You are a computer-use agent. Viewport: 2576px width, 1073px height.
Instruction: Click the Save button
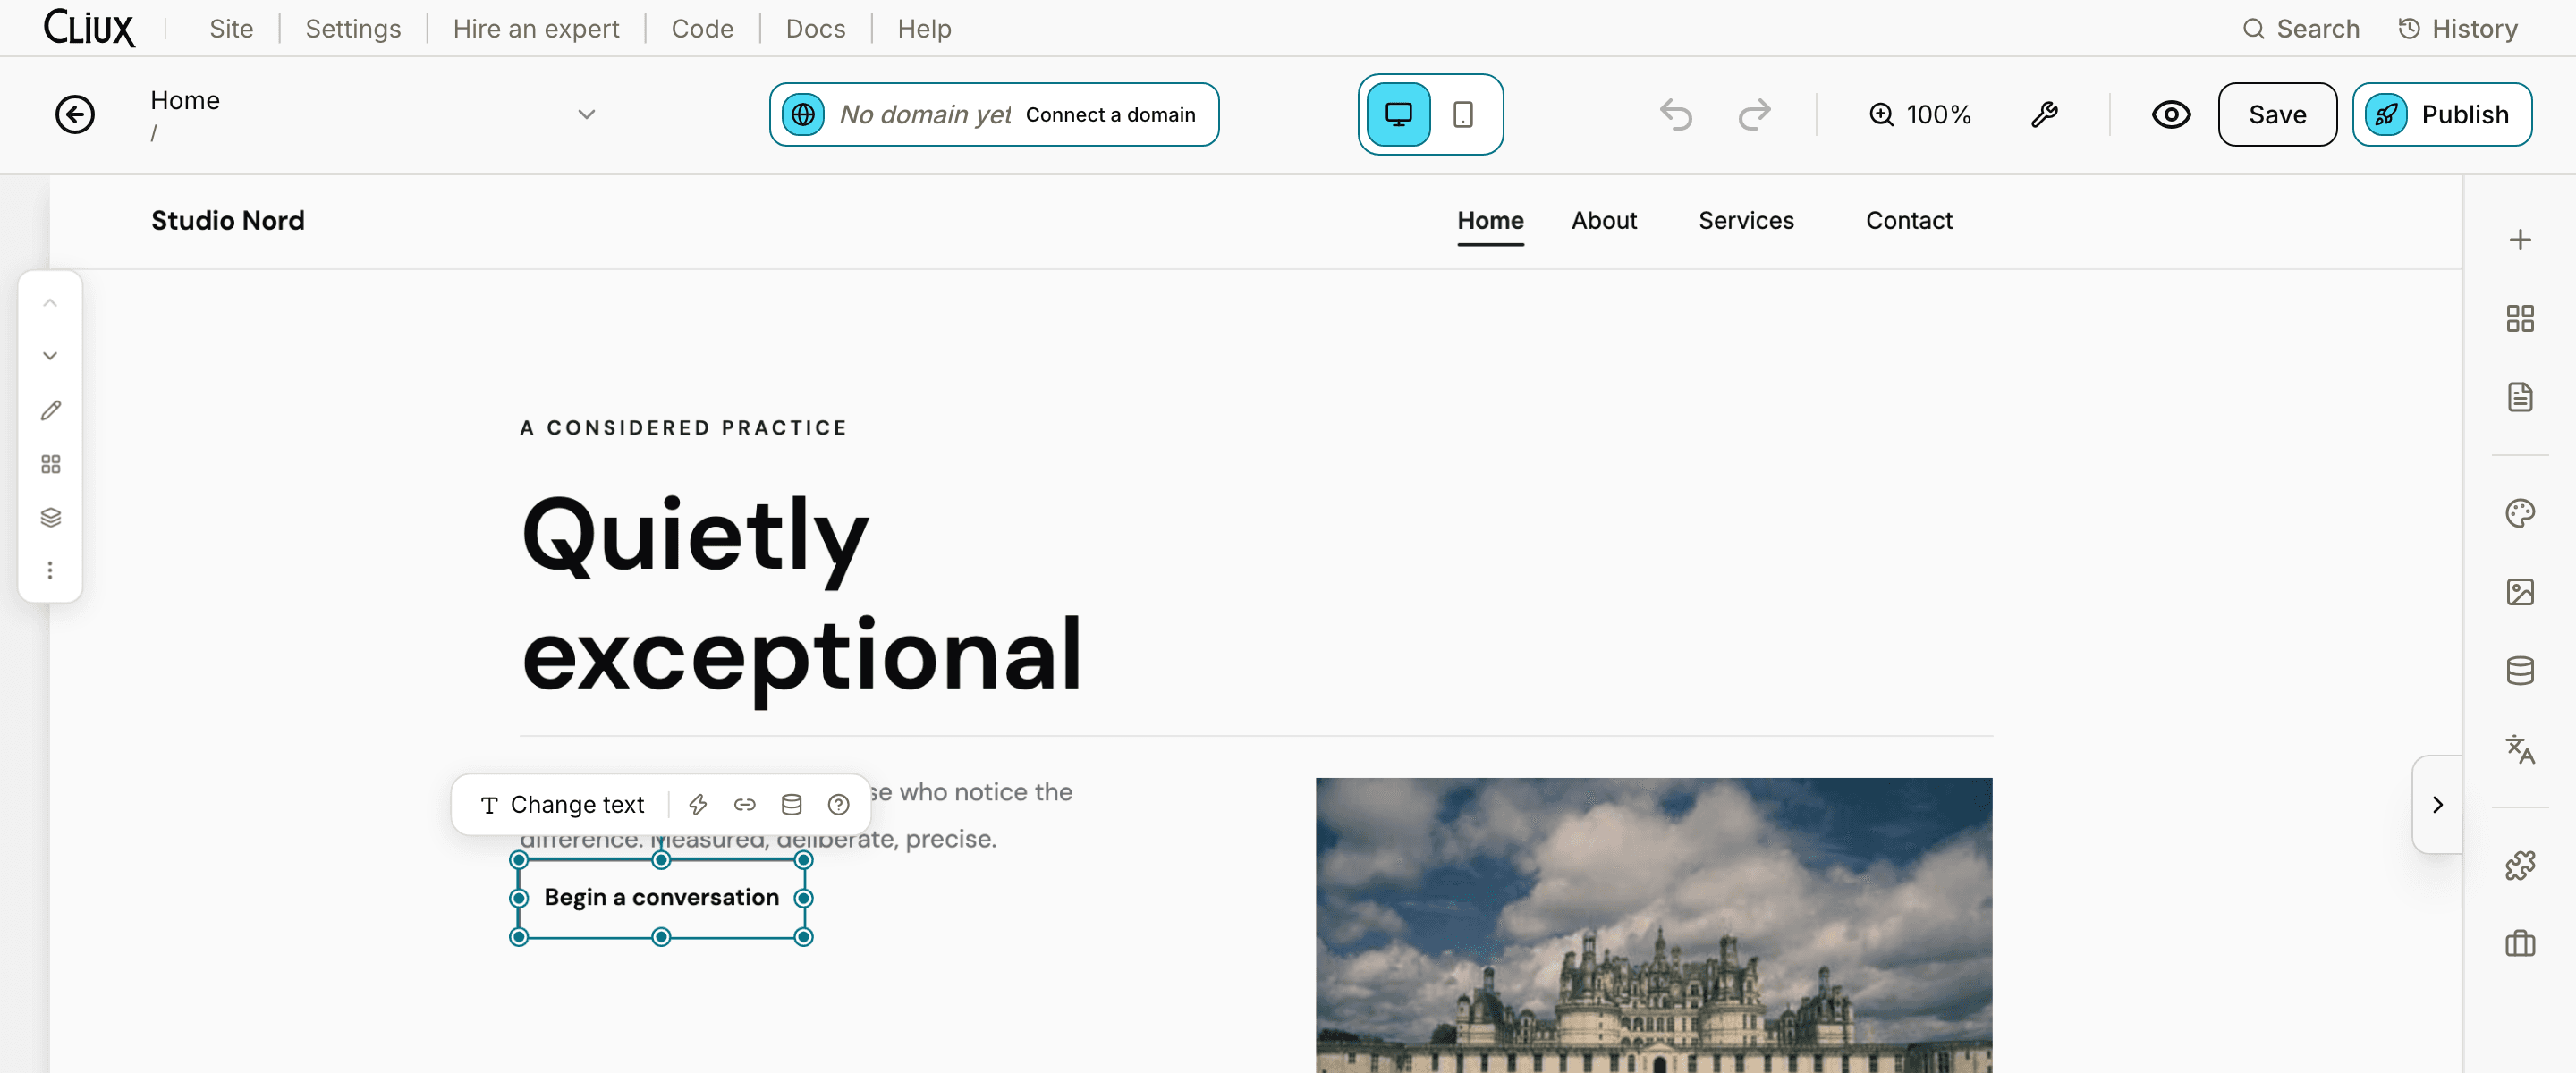pyautogui.click(x=2277, y=114)
